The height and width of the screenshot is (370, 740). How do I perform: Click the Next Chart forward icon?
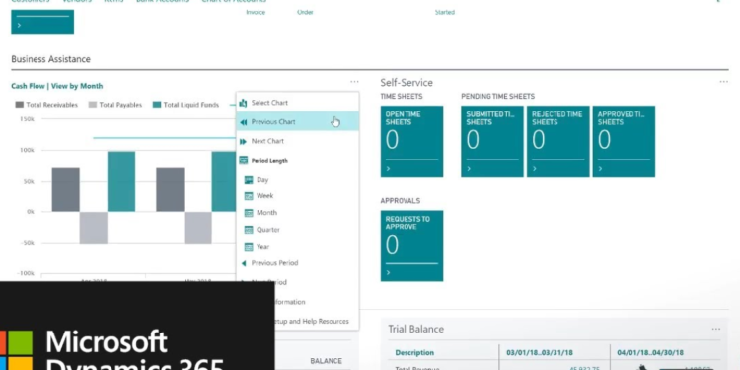[243, 141]
